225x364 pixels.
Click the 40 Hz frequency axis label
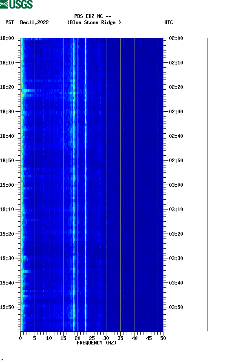135,338
